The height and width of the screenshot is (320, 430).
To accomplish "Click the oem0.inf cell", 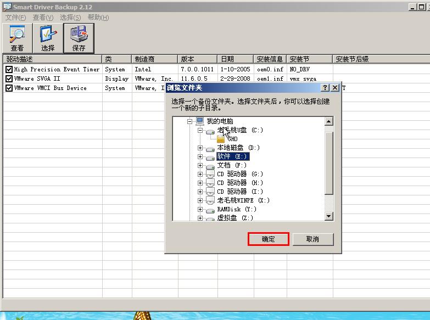I will point(270,69).
